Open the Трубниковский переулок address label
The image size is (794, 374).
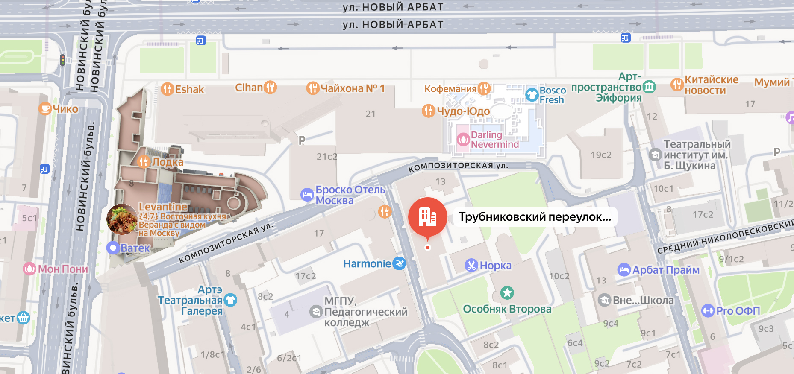coord(535,217)
